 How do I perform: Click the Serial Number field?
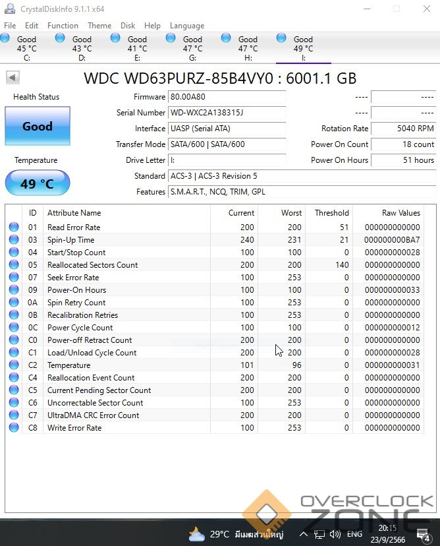click(227, 113)
